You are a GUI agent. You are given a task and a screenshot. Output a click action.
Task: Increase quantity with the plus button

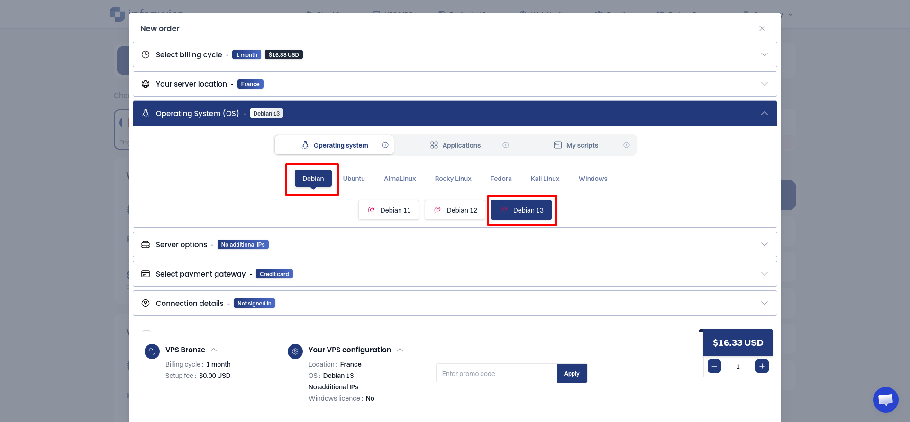[x=762, y=366]
